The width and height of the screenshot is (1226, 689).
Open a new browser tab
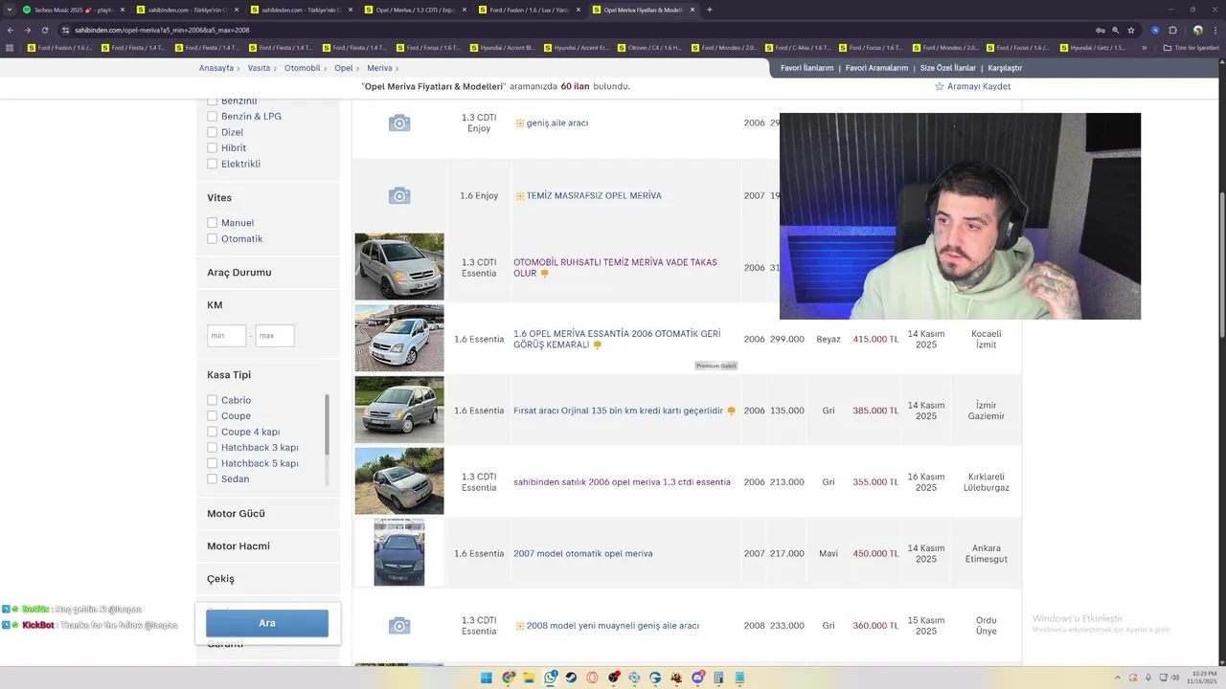coord(709,10)
